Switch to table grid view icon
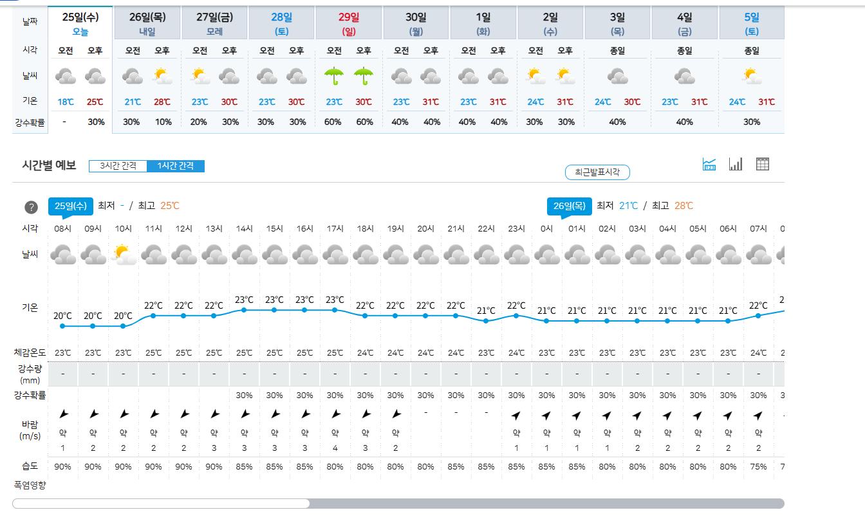 (763, 165)
